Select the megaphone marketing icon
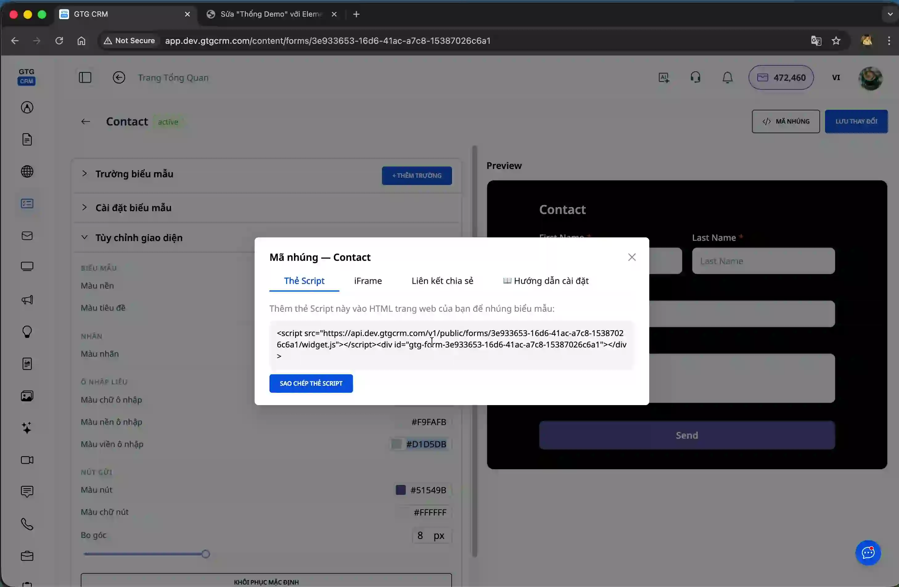 [x=27, y=300]
